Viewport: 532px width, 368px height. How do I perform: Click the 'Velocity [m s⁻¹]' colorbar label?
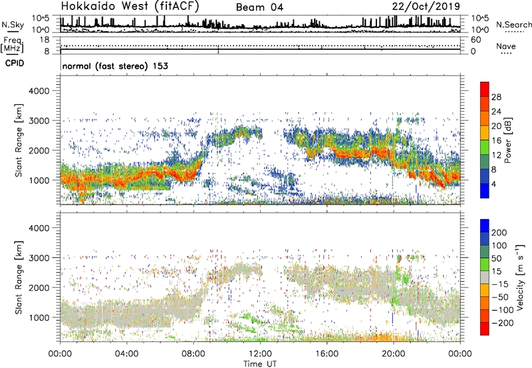[520, 278]
